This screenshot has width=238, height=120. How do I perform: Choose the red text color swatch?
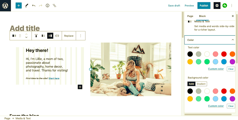pos(224,54)
